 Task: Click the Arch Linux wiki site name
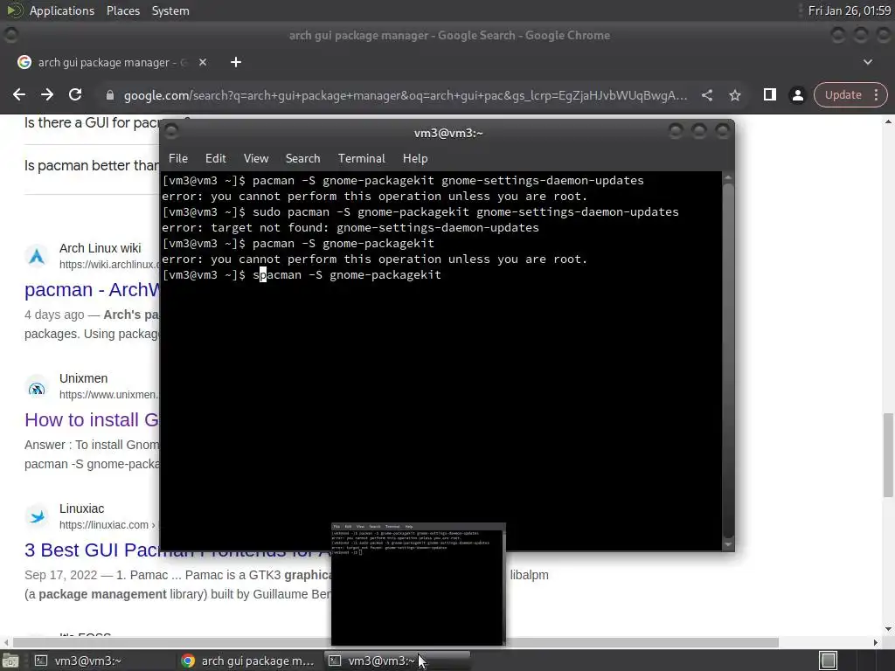coord(100,248)
